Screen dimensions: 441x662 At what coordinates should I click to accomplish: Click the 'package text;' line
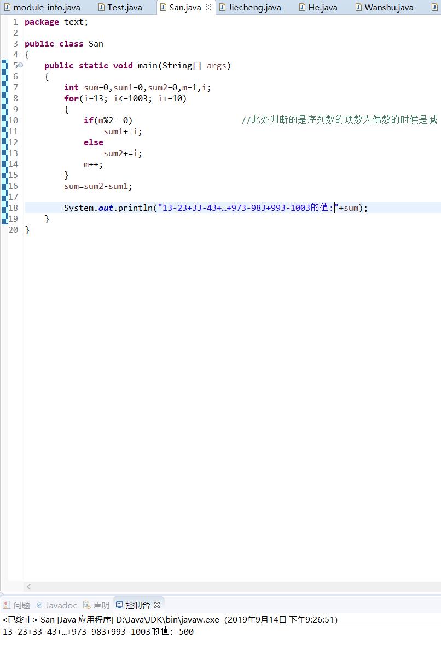click(x=56, y=22)
